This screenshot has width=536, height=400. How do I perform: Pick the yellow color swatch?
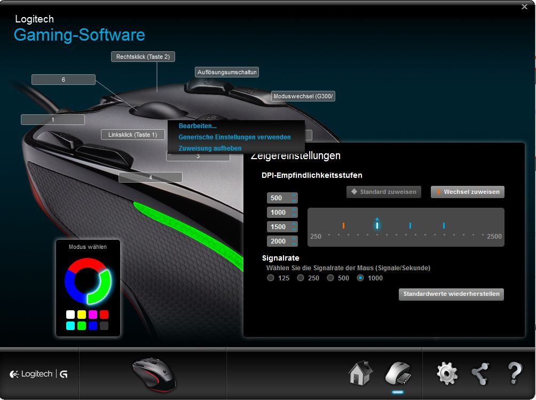coord(82,315)
